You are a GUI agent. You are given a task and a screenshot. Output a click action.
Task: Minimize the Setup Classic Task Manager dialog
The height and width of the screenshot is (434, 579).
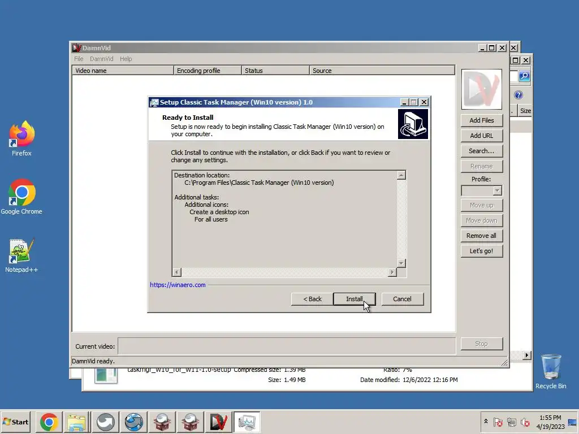(404, 102)
